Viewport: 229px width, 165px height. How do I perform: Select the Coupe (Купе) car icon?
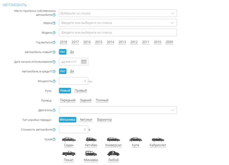point(135,139)
